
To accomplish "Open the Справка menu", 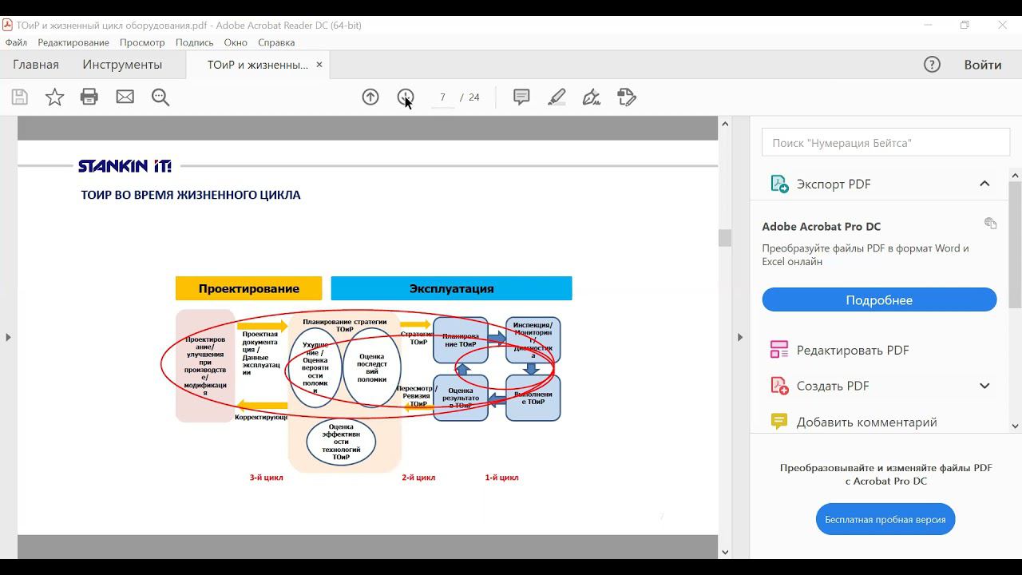I will coord(276,42).
